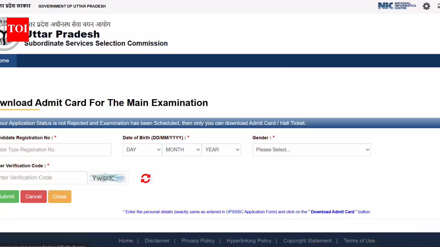Click the NIC National Informatics Centre logo

pos(397,6)
